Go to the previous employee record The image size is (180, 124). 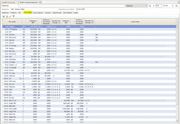pos(153,6)
